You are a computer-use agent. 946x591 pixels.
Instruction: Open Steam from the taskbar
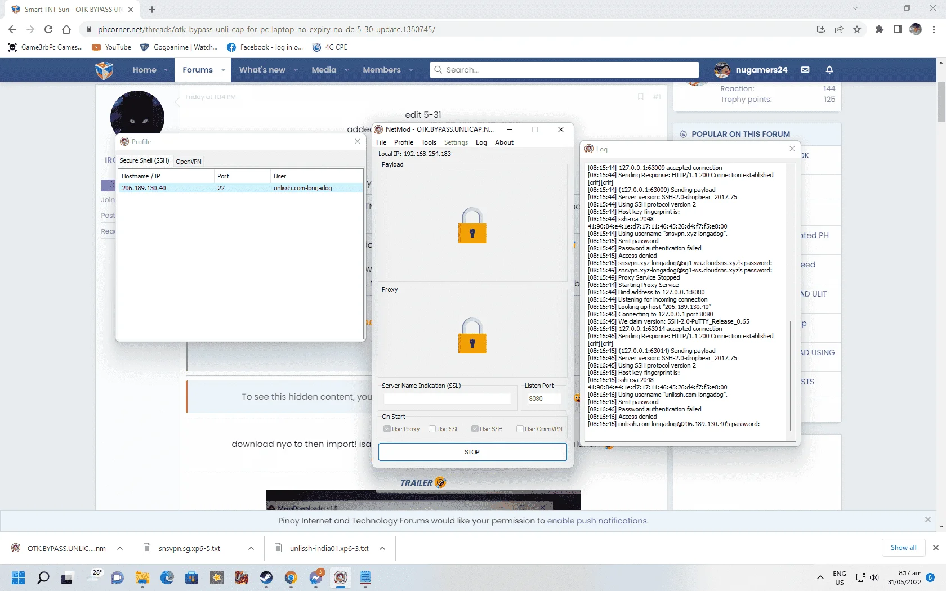(266, 577)
